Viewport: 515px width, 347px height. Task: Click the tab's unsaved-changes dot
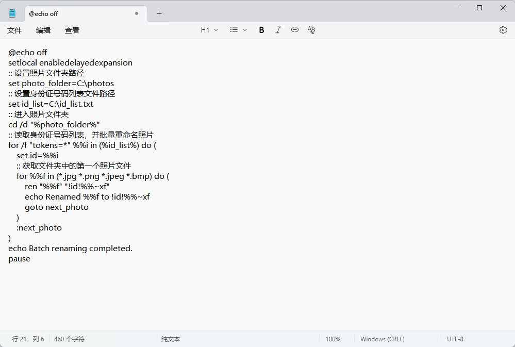(x=137, y=13)
